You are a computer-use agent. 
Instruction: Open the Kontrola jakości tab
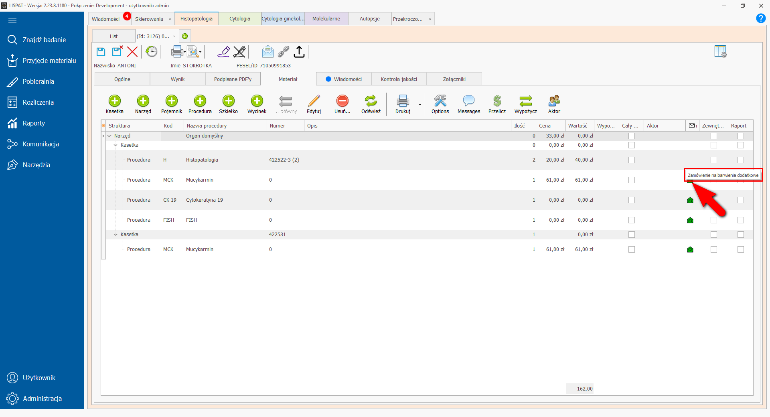point(399,79)
